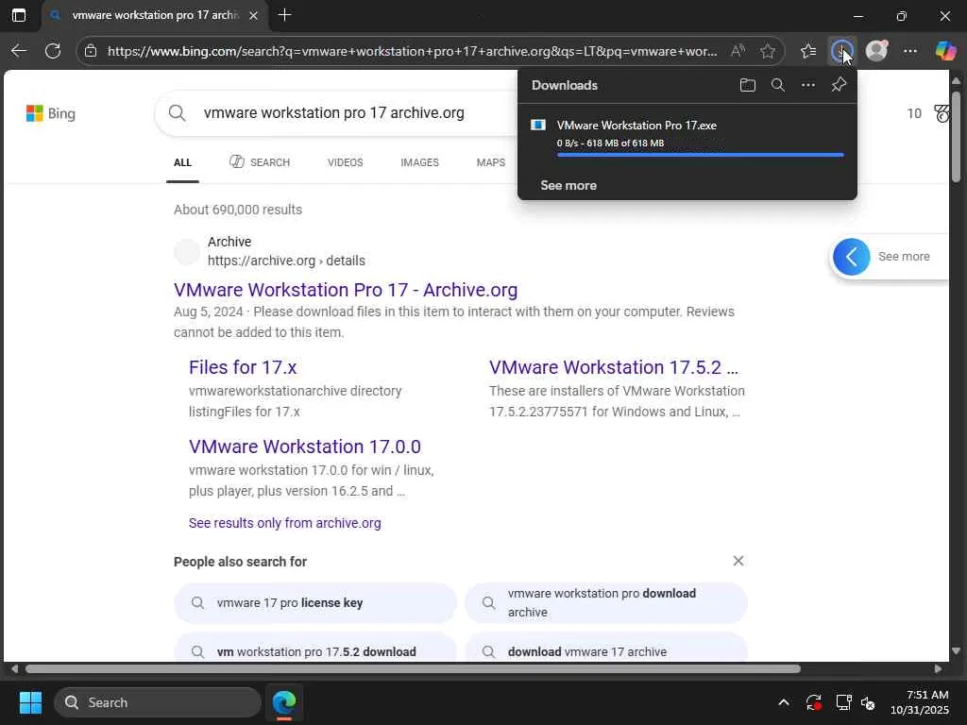Click the download progress bar
Viewport: 967px width, 725px height.
(700, 155)
